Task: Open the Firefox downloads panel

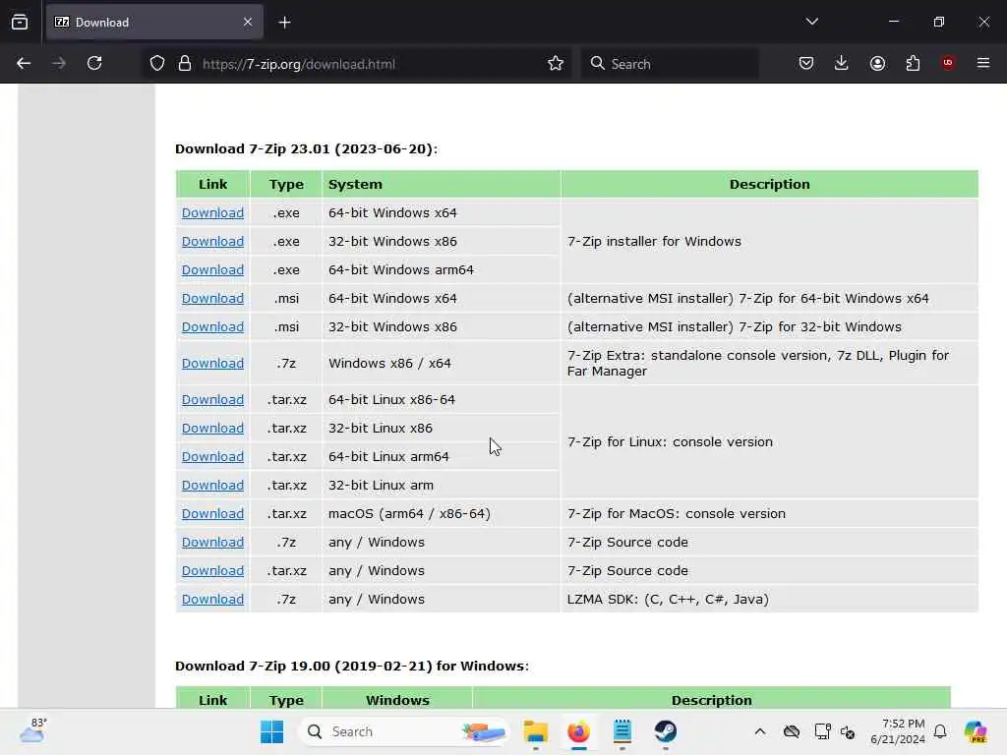Action: coord(842,63)
